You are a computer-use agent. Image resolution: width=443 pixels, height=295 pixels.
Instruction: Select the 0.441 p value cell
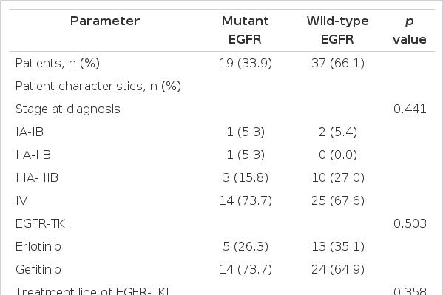(410, 109)
